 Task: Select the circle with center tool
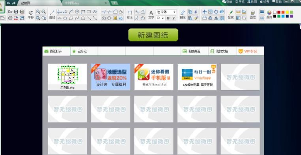click(77, 12)
